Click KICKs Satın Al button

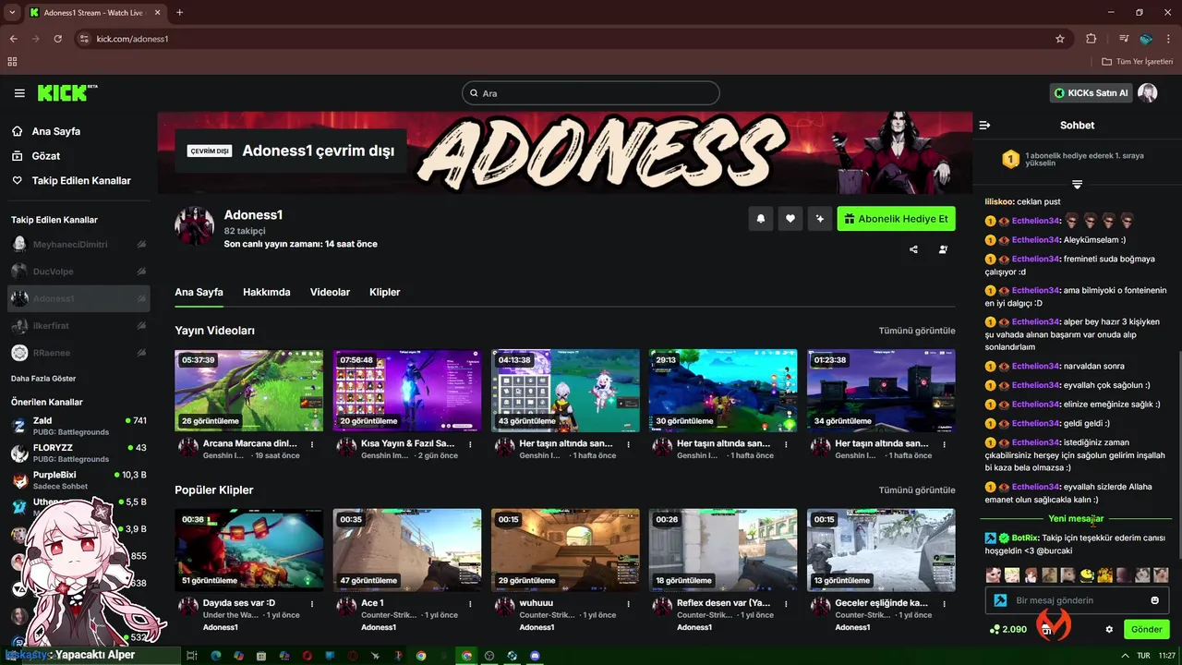[x=1091, y=93]
